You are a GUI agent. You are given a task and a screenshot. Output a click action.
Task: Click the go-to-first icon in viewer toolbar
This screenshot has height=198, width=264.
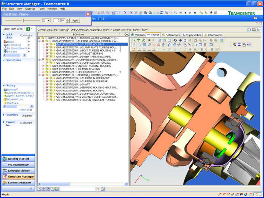click(149, 40)
